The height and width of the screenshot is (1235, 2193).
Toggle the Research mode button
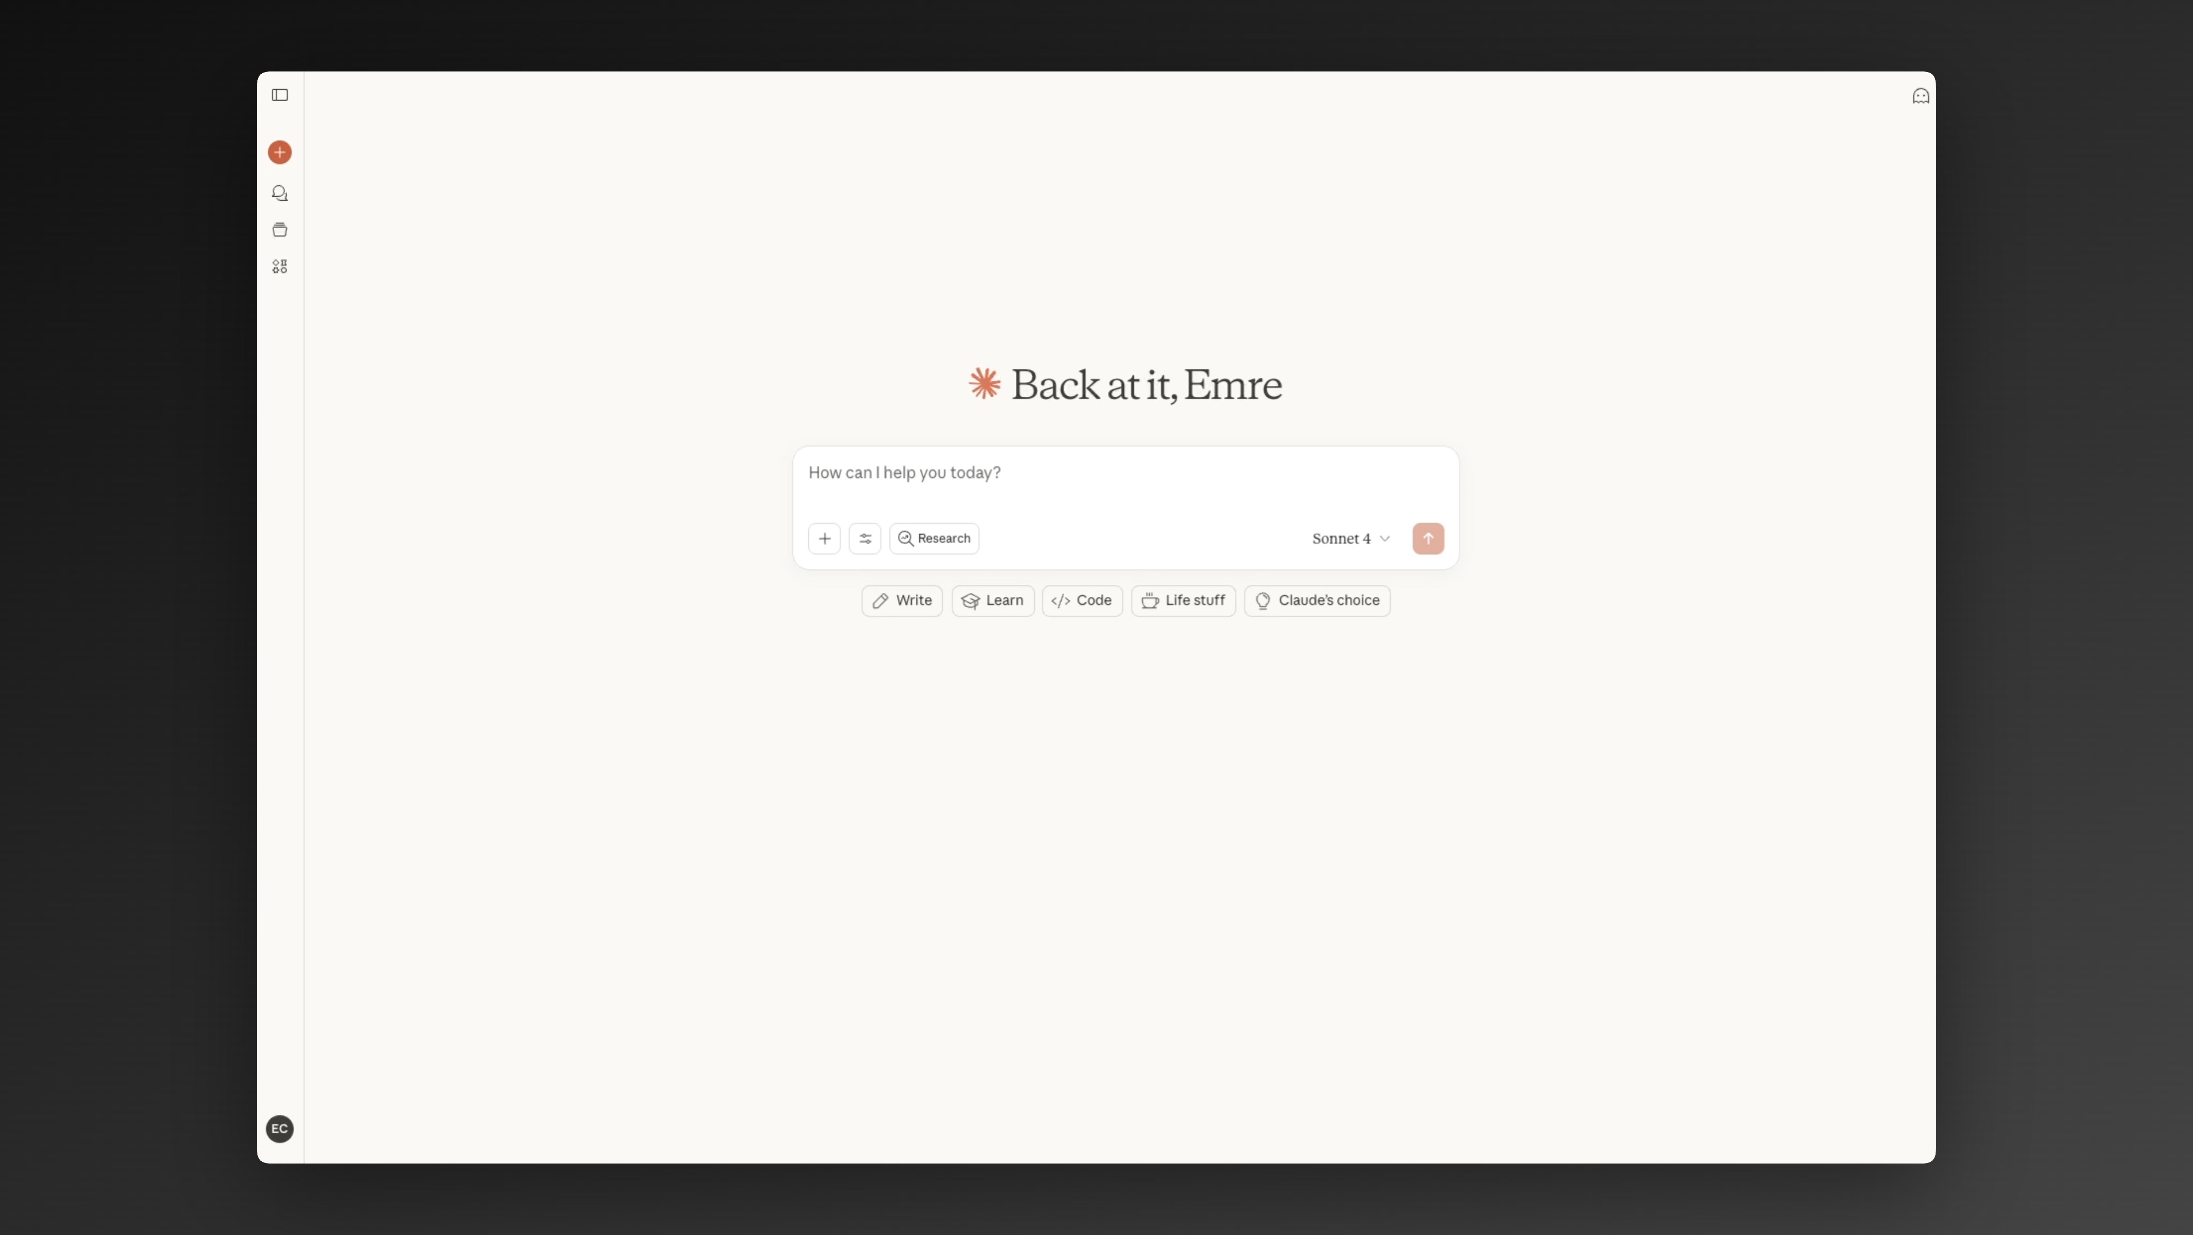click(934, 539)
